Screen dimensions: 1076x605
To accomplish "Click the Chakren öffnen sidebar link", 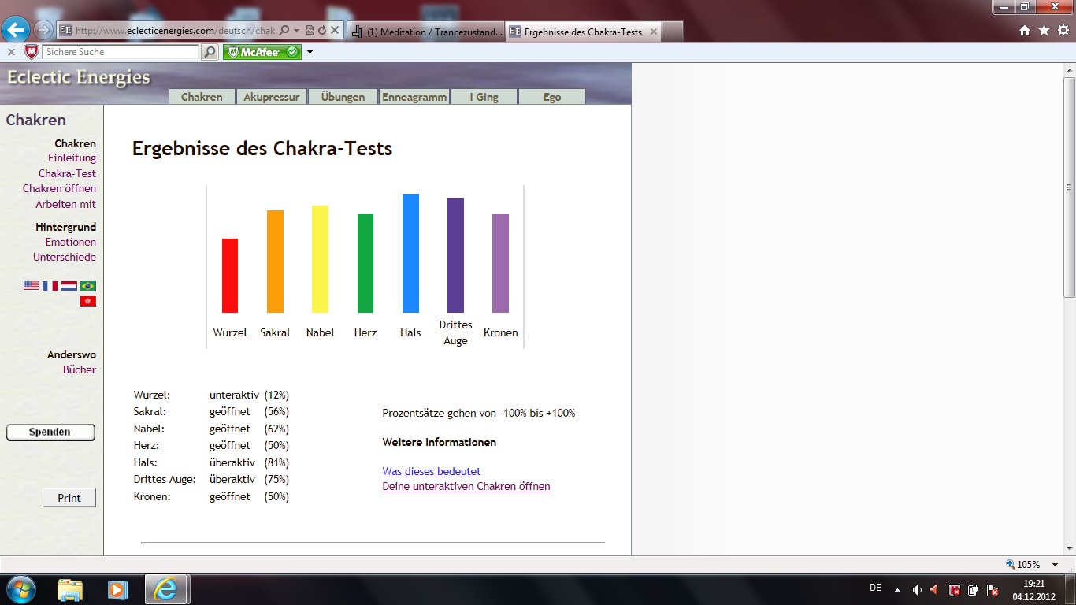I will pyautogui.click(x=59, y=189).
